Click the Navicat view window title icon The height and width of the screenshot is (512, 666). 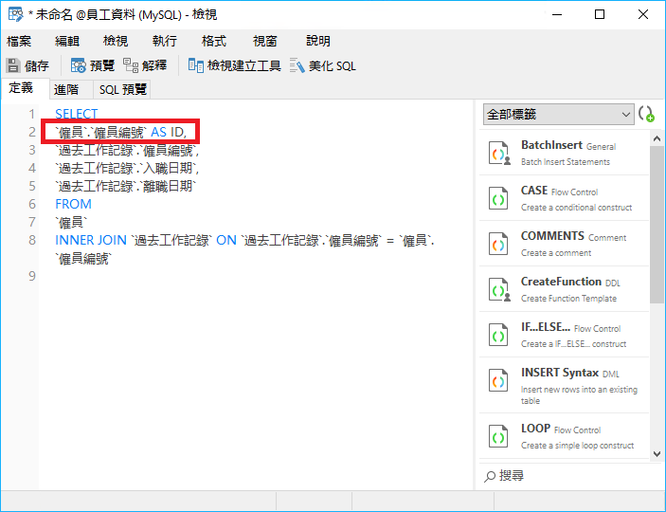16,14
